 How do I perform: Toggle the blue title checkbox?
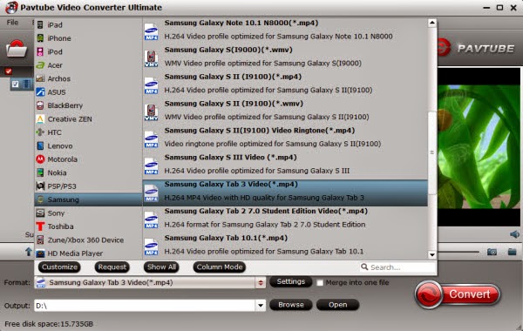tap(15, 84)
